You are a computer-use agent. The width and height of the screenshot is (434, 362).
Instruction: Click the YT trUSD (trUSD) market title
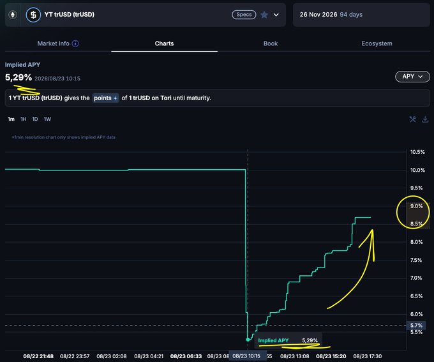69,15
